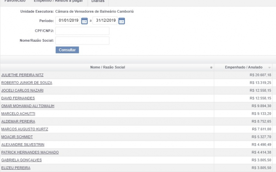Open PATRICK HERNANDES MACHADO record
Screen dimensions: 276x172
(x=30, y=152)
